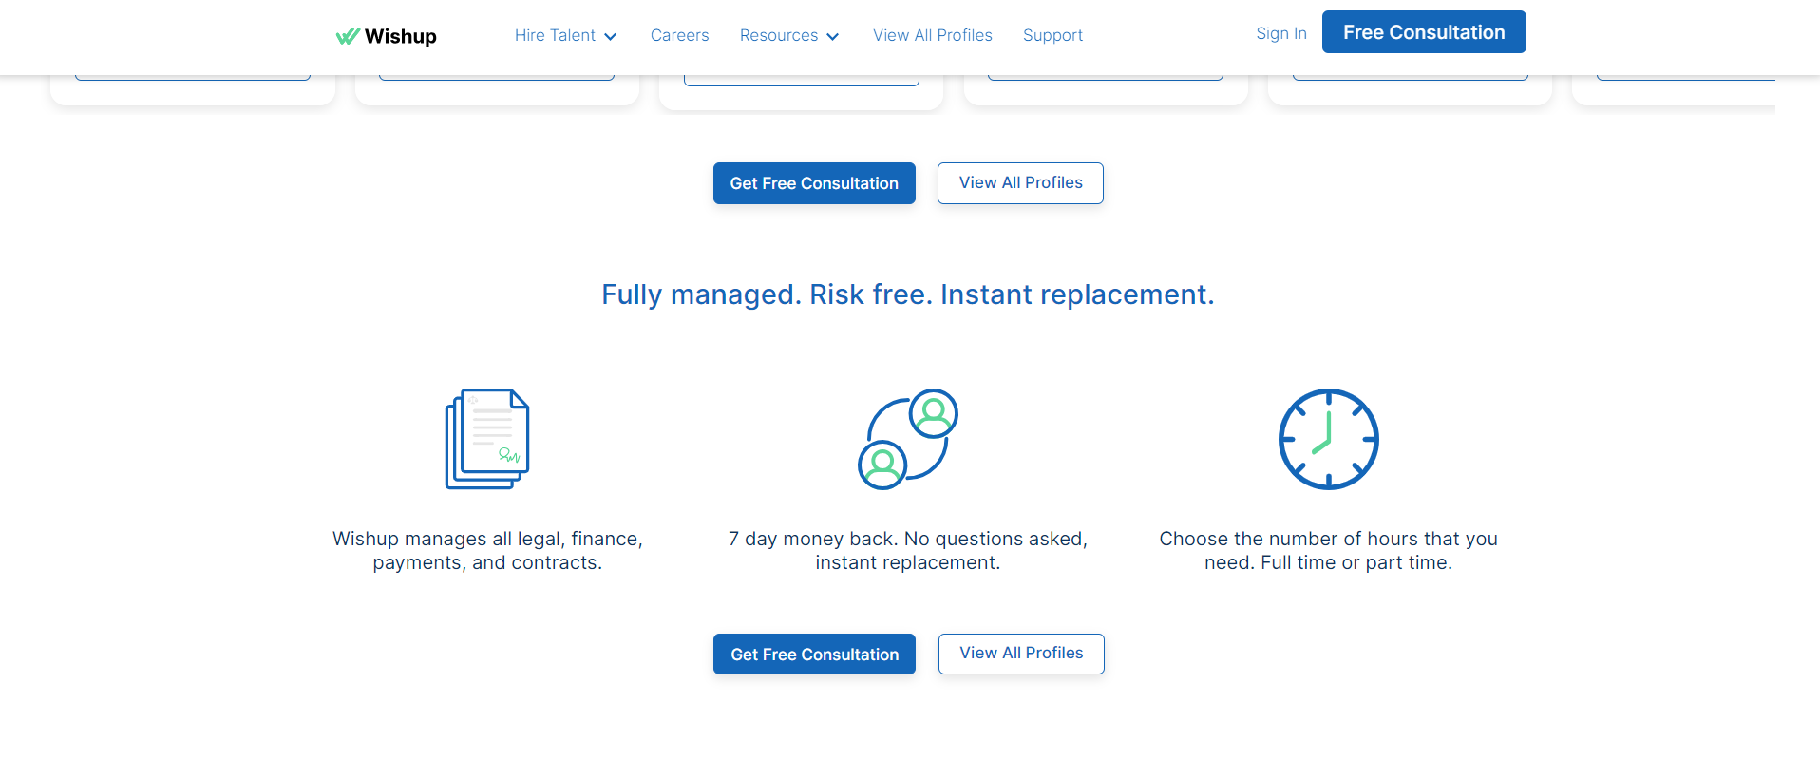Click lower View All Profiles outlined button
1820x759 pixels.
[1021, 654]
